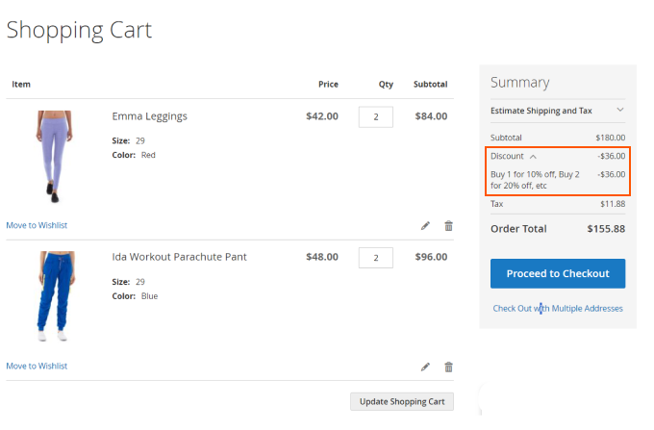
Task: Move Ida Workout Parachute Pant to Wishlist
Action: [x=37, y=366]
